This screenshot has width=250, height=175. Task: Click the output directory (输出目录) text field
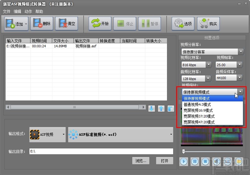point(101,152)
